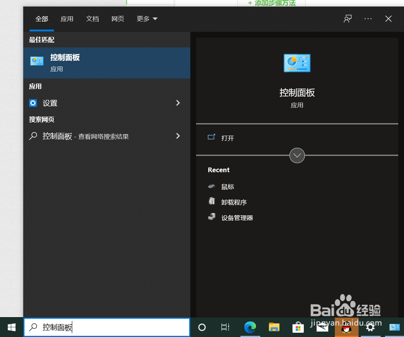Click the 鼠标 recent item text
Image resolution: width=404 pixels, height=337 pixels.
228,187
